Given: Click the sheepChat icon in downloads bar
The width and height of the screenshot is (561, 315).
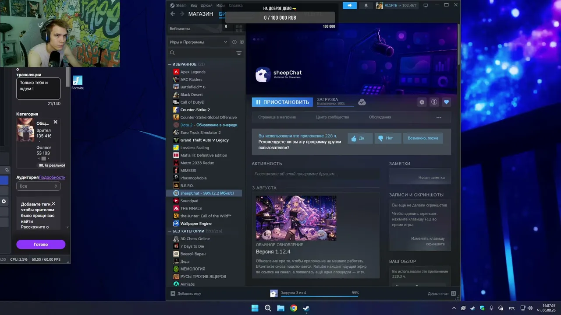Looking at the screenshot, I should [x=274, y=293].
